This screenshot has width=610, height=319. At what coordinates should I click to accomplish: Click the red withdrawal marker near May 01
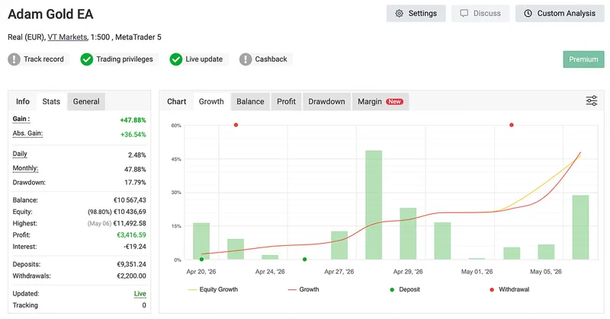(x=511, y=125)
